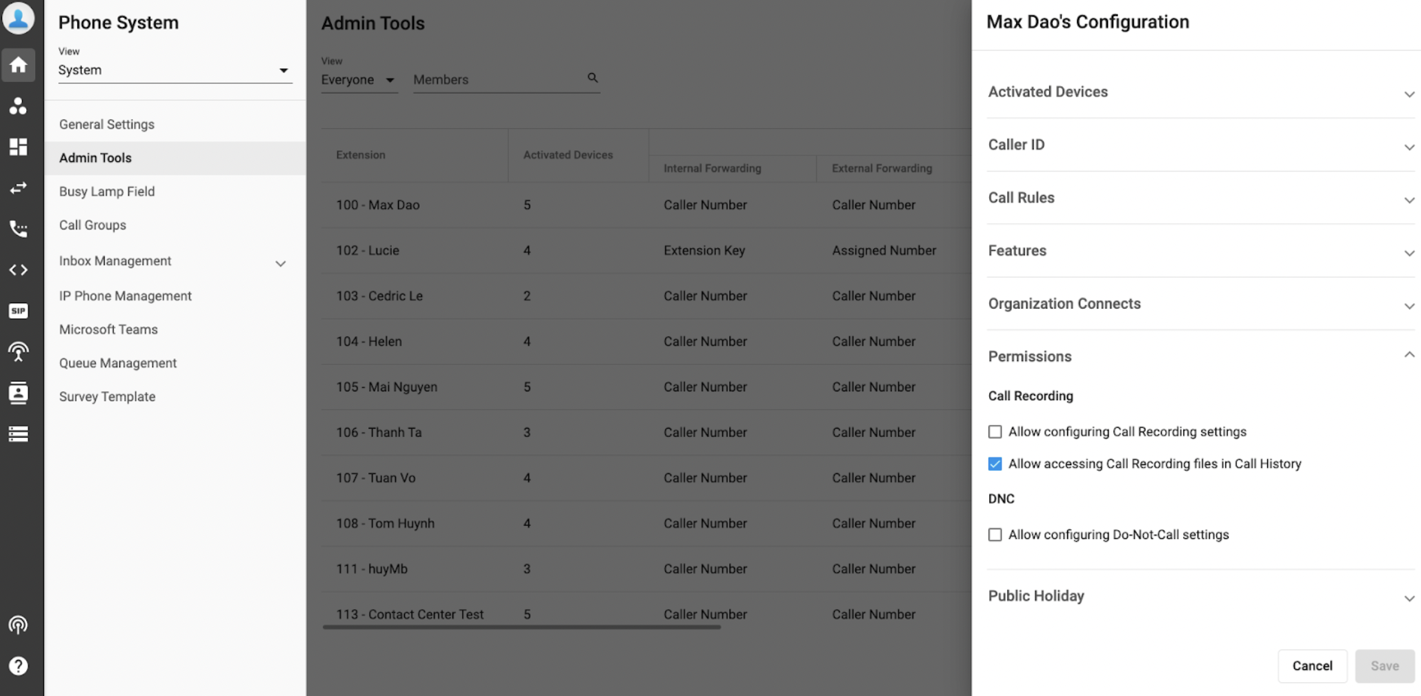Click the Save button
Screen dimensions: 1421x696
(1384, 666)
